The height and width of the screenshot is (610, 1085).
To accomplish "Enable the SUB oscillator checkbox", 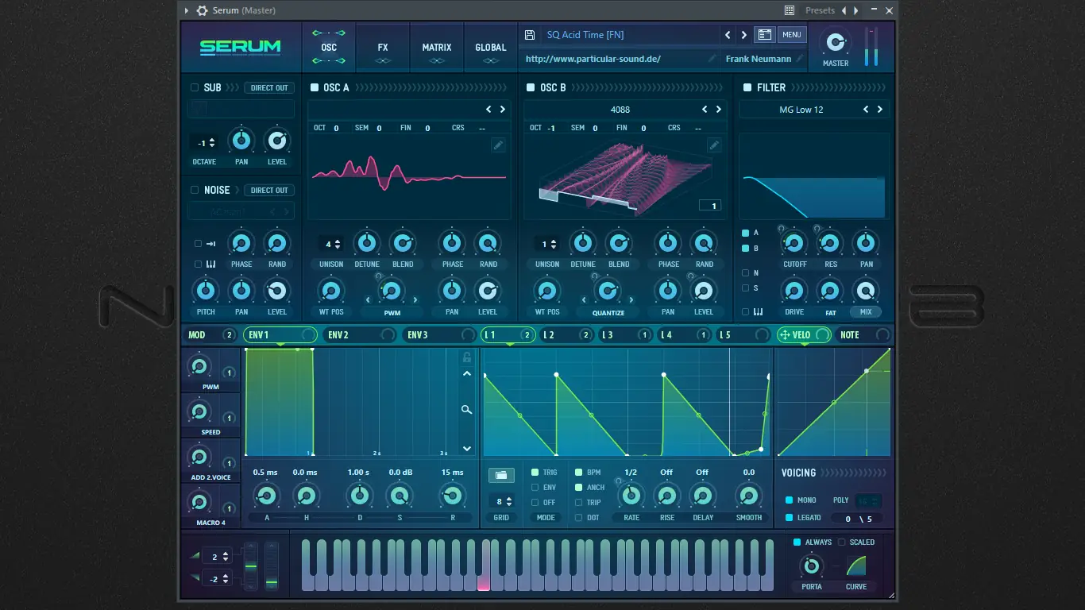I will [x=195, y=87].
